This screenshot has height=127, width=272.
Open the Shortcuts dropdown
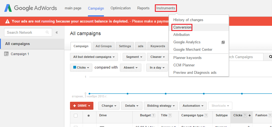point(220,106)
